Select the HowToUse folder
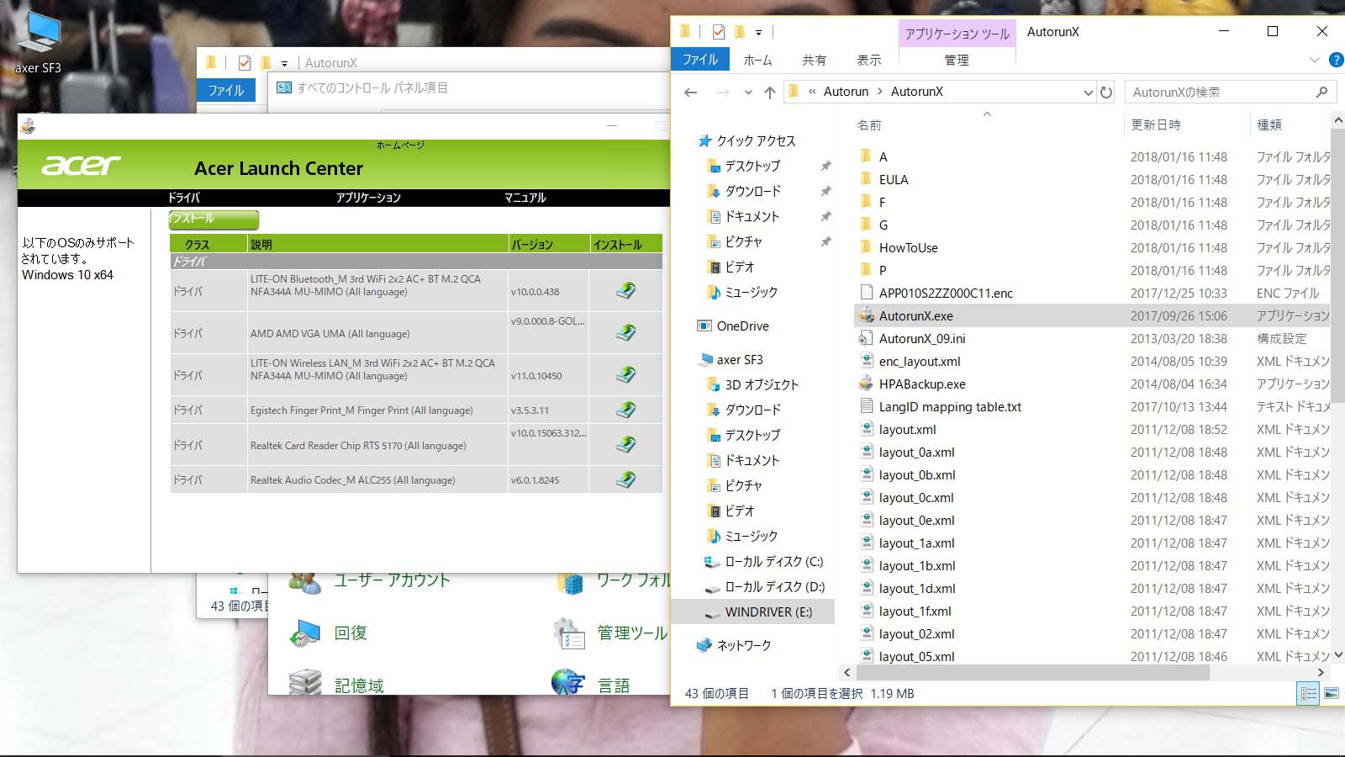This screenshot has width=1345, height=757. coord(898,247)
